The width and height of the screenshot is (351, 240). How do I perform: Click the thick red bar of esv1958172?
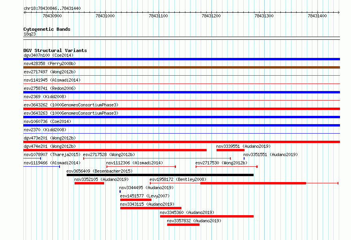pyautogui.click(x=253, y=183)
